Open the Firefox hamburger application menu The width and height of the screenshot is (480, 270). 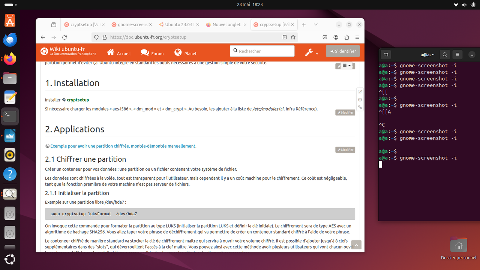pos(357,37)
